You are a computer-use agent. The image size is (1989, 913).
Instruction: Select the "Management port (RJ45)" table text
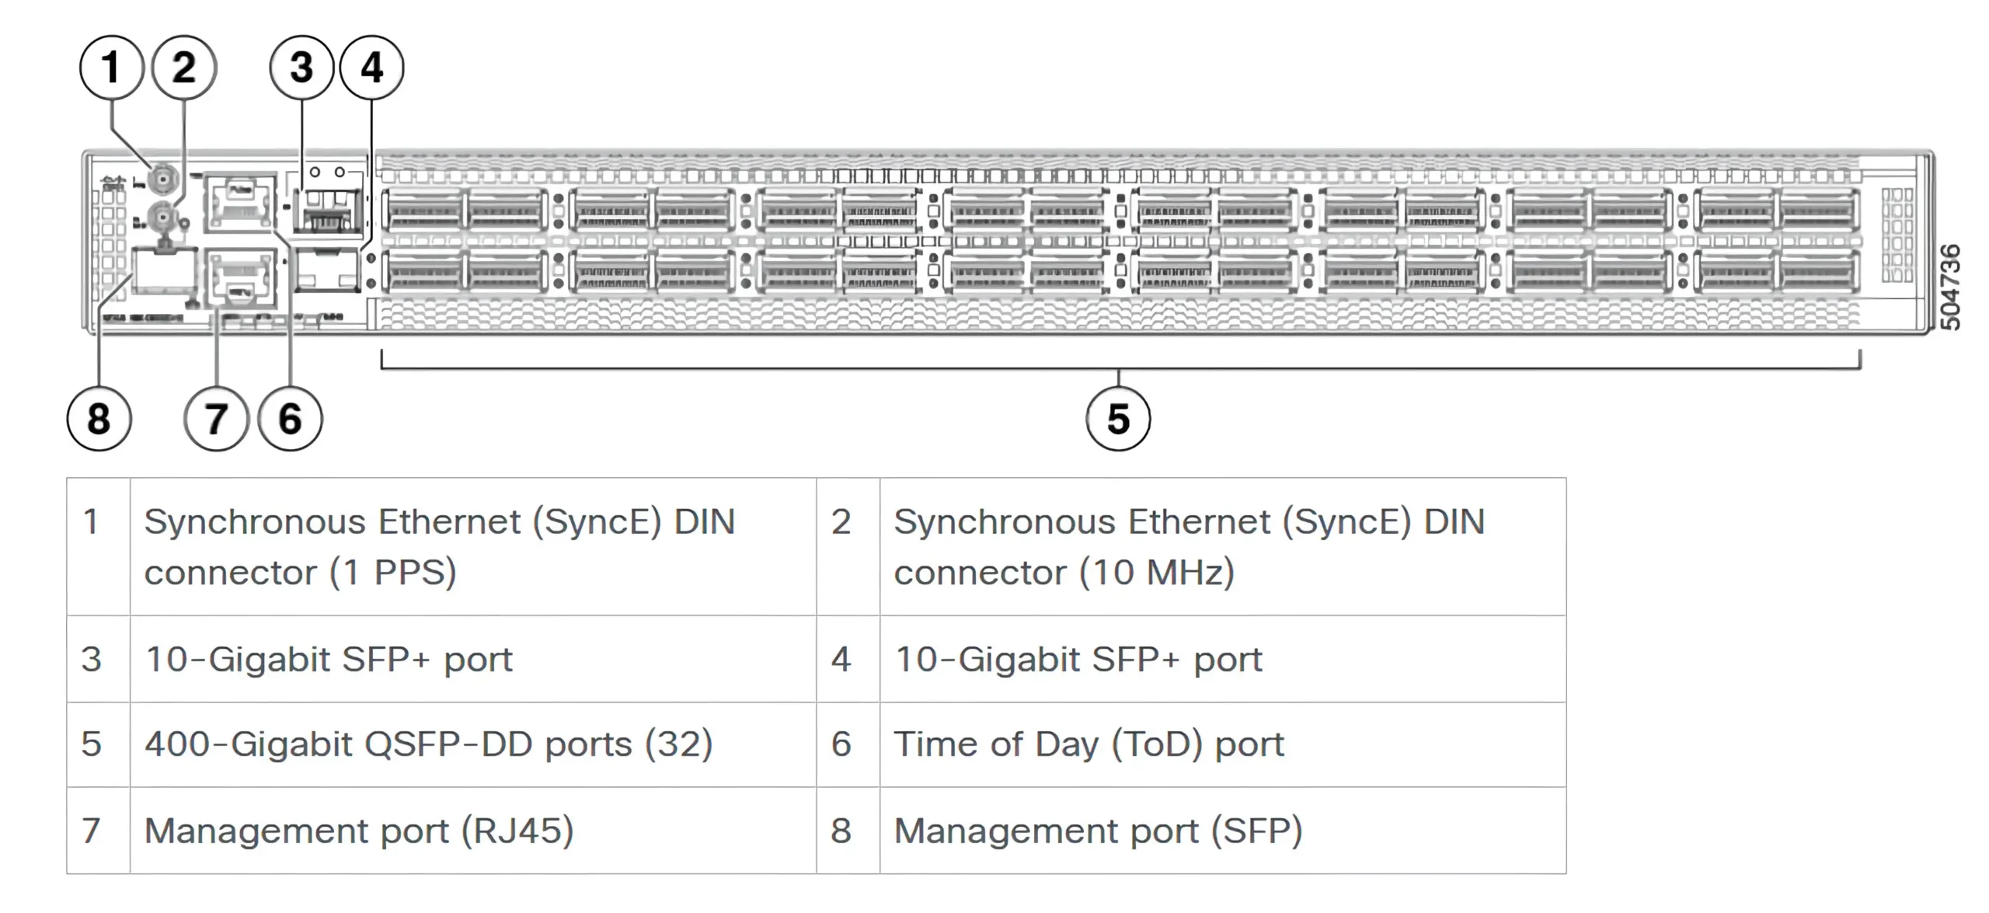tap(359, 831)
